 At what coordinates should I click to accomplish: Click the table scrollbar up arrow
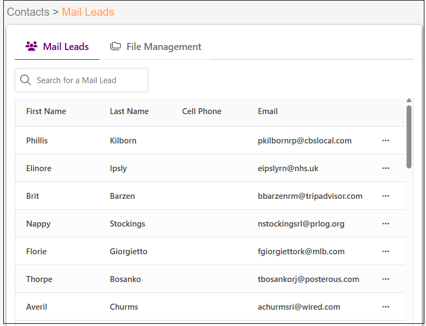(409, 101)
